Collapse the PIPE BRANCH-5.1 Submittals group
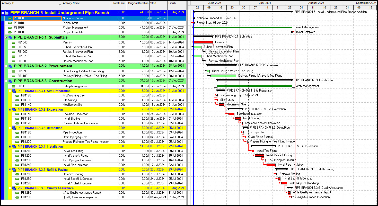Image resolution: width=378 pixels, height=206 pixels. [x=6, y=38]
